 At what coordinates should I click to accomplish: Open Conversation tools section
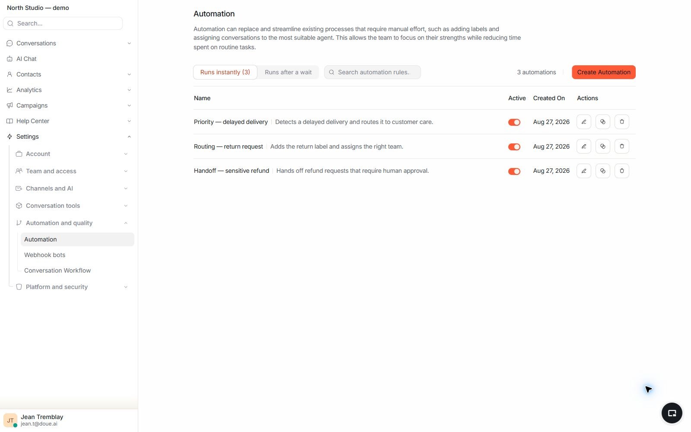coord(72,206)
